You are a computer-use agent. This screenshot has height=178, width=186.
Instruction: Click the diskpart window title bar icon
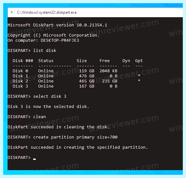pyautogui.click(x=12, y=12)
